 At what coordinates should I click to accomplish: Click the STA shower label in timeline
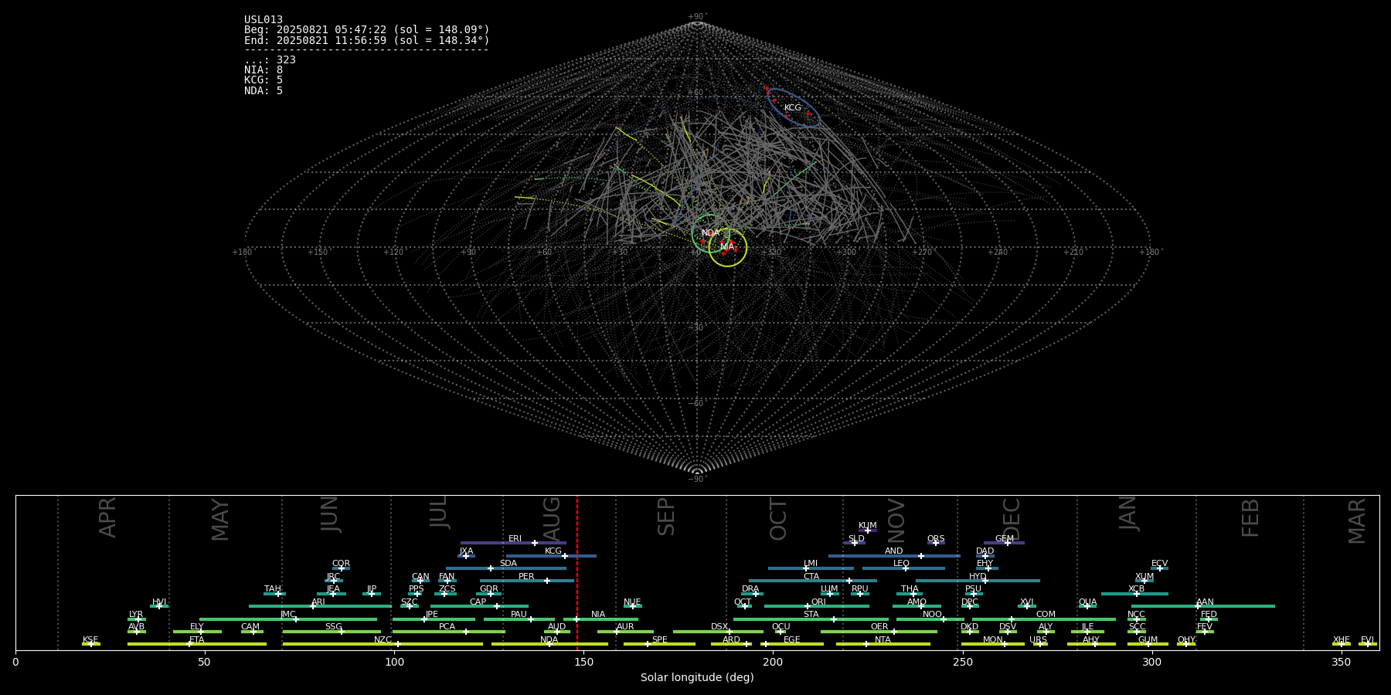(x=811, y=615)
